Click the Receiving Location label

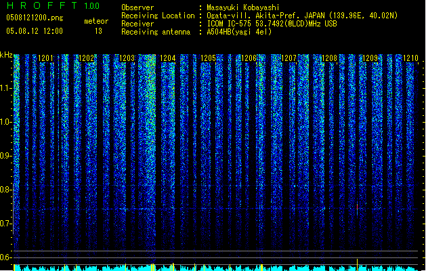(158, 16)
